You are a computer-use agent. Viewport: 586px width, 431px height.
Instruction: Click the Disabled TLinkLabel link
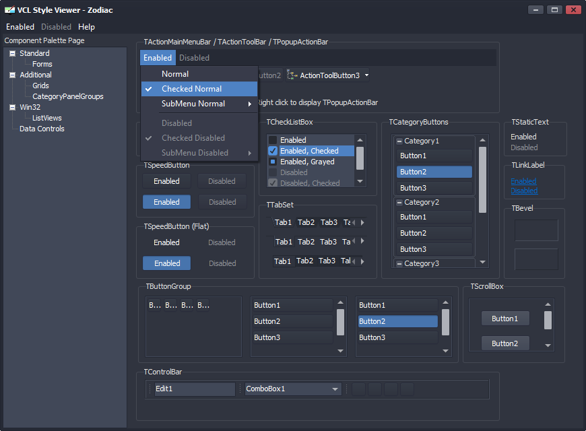pos(524,191)
